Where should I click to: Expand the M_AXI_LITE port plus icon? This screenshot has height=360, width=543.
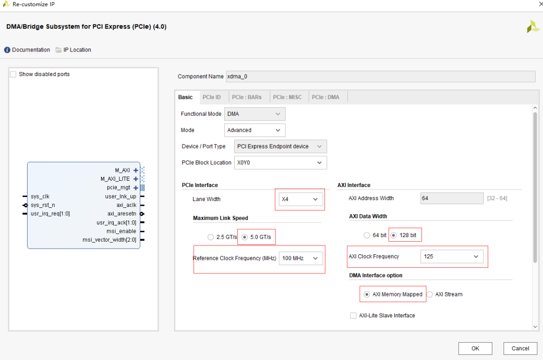(x=136, y=179)
